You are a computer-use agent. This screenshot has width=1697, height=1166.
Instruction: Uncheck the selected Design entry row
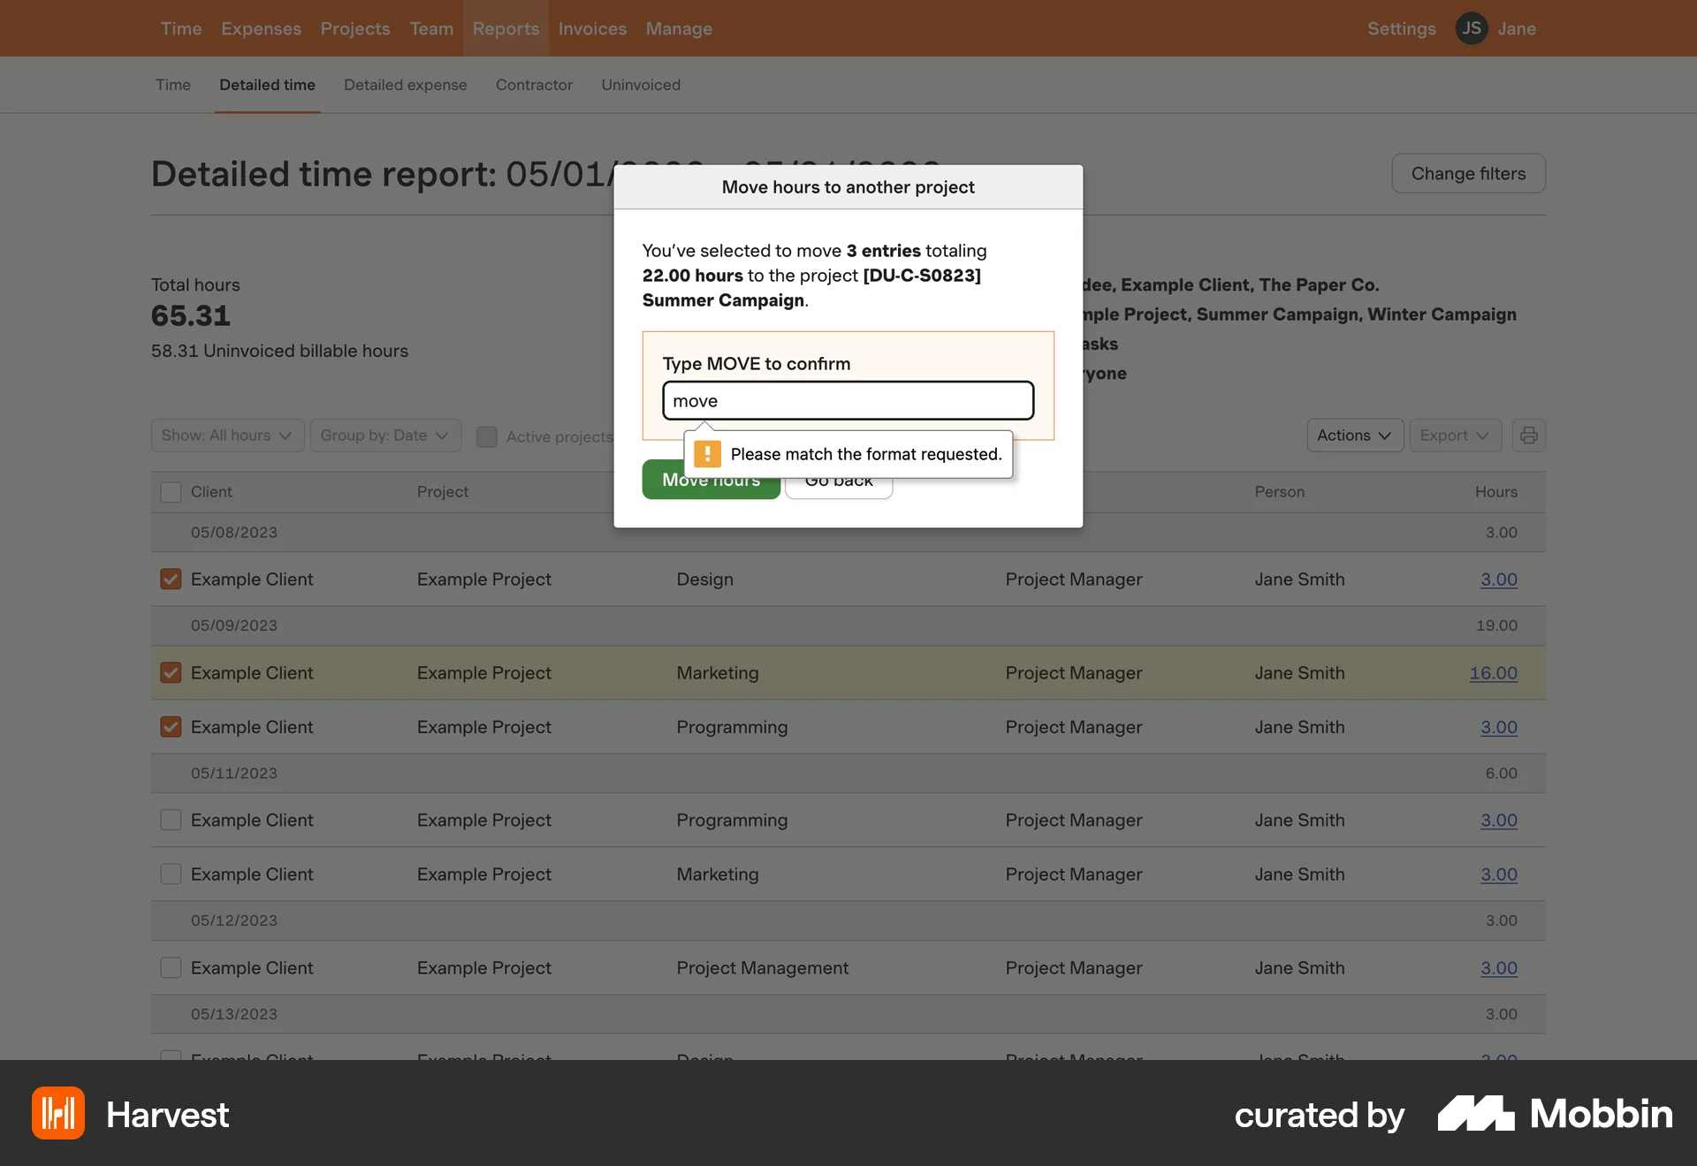[x=171, y=579]
